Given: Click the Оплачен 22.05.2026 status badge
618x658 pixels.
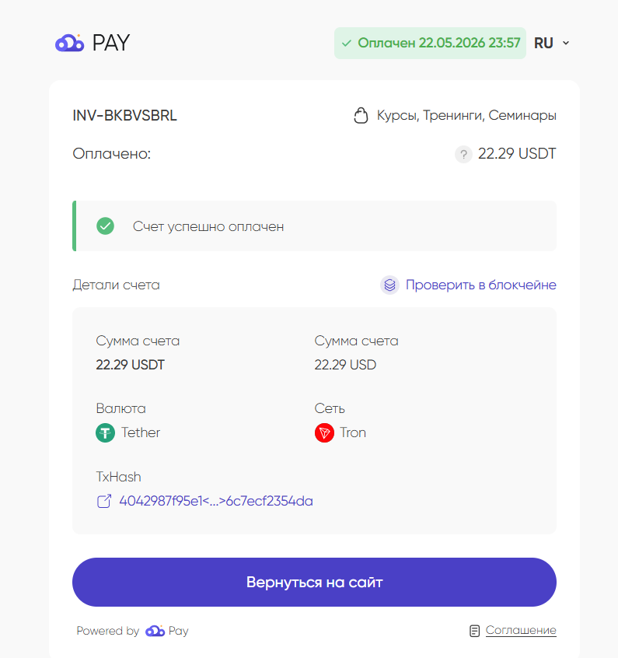Looking at the screenshot, I should pos(430,44).
